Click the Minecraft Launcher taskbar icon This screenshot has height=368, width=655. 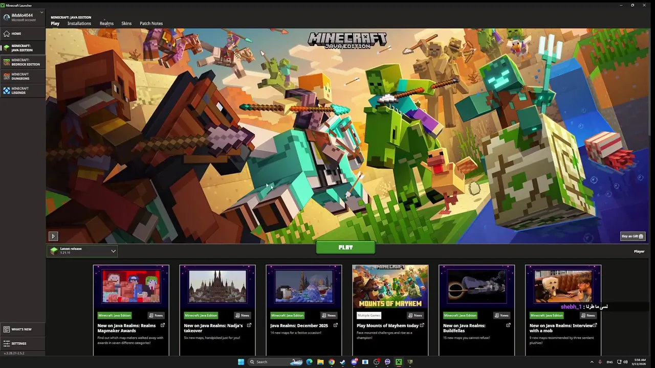click(398, 362)
